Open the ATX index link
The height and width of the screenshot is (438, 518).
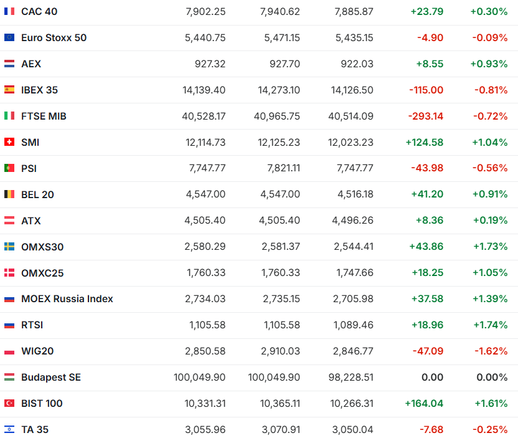(x=31, y=221)
